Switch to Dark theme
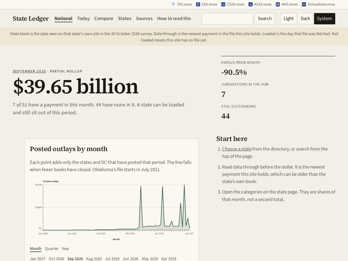The width and height of the screenshot is (348, 261). 305,19
